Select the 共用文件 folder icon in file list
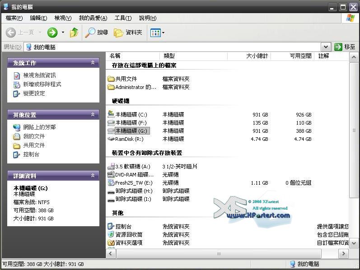 pyautogui.click(x=111, y=79)
